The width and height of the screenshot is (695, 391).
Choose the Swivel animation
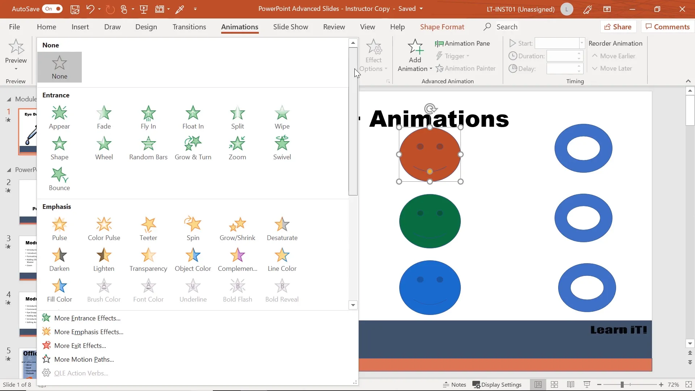pos(282,148)
